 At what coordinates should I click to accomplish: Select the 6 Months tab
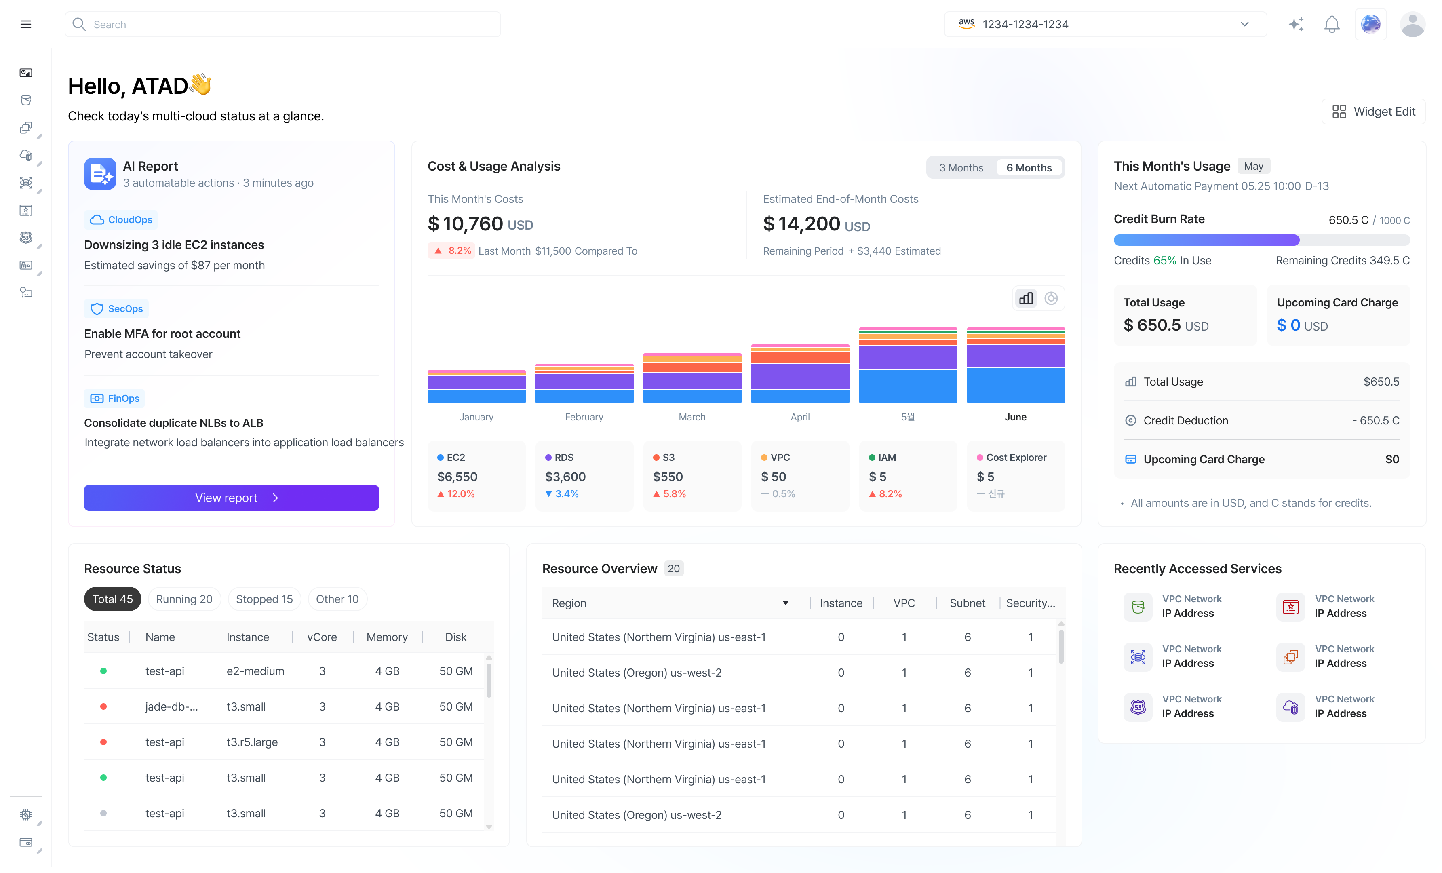(1029, 168)
